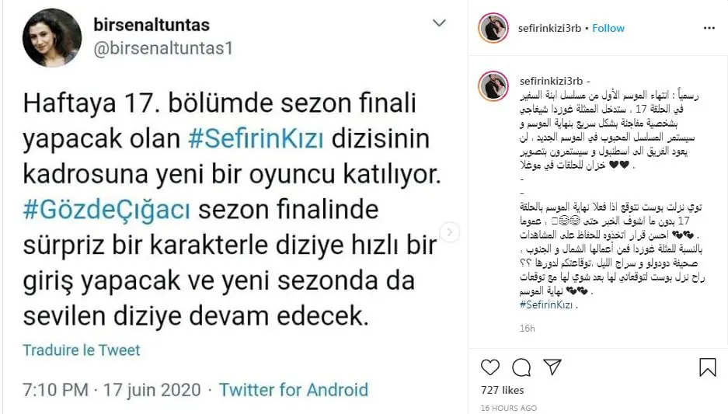
Task: Open the #SefirinKızı hashtag in the tweet
Action: click(256, 139)
